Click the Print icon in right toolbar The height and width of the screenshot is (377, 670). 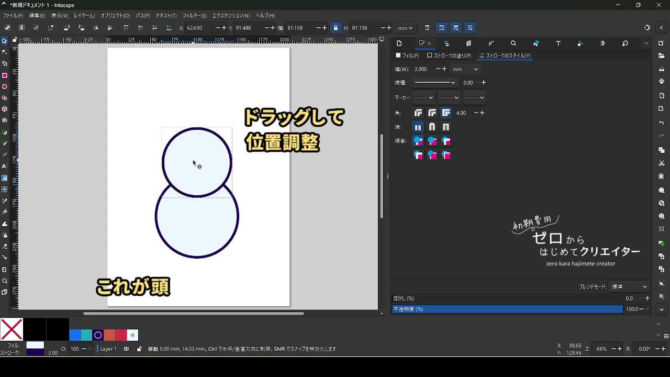662,81
